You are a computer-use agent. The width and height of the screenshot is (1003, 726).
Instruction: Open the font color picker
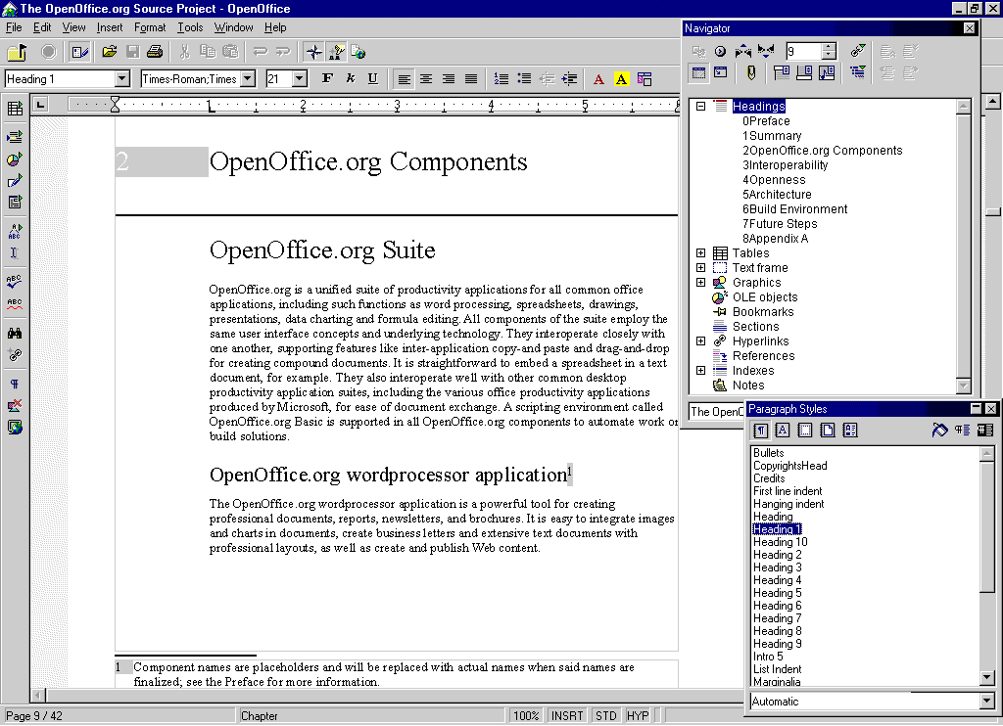[x=598, y=78]
